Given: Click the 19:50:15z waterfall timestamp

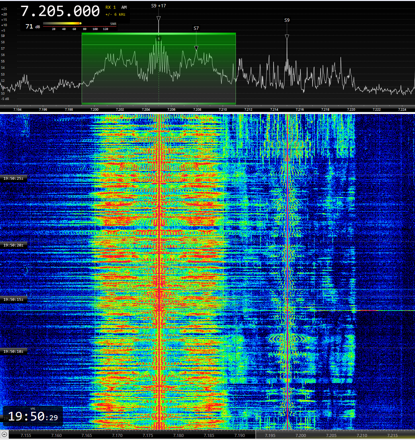Looking at the screenshot, I should (13, 299).
